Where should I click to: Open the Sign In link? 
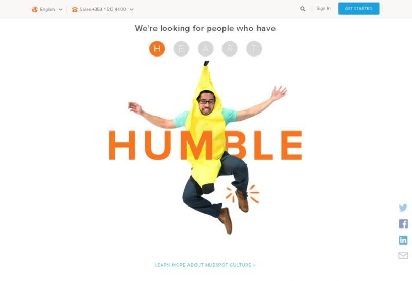(323, 8)
